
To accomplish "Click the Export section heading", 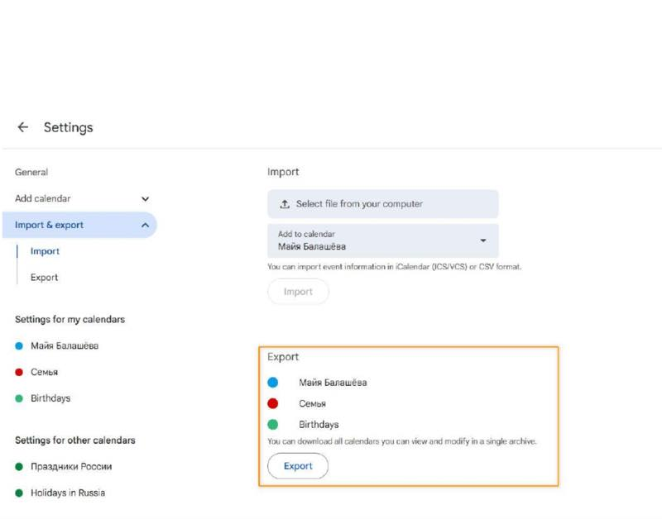I will 283,357.
